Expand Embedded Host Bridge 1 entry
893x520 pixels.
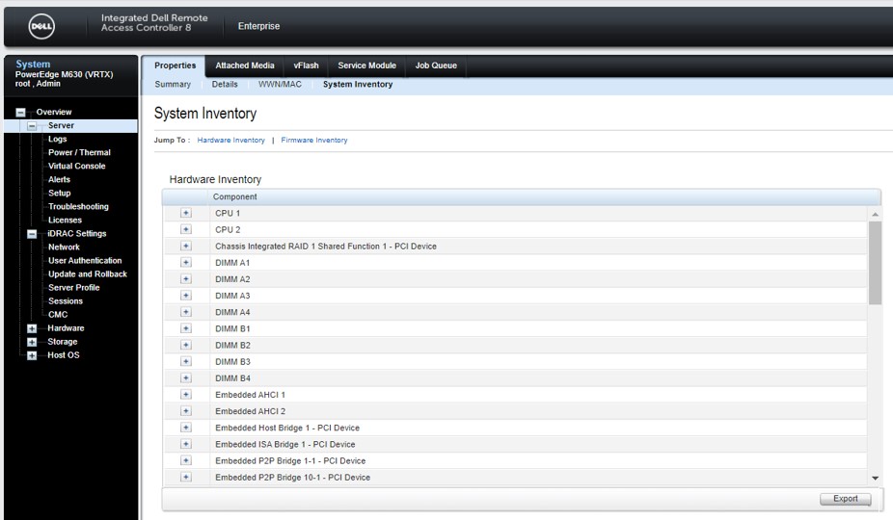point(186,428)
